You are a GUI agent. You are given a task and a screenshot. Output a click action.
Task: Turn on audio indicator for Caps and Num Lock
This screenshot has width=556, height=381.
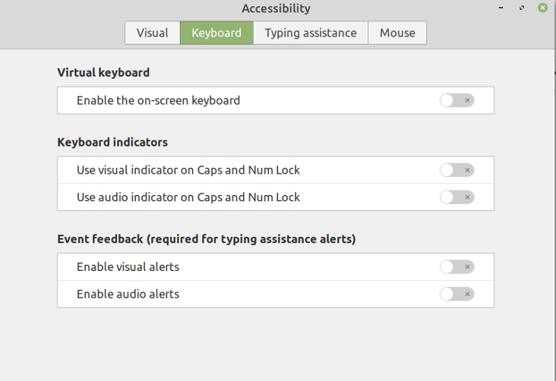pos(456,197)
